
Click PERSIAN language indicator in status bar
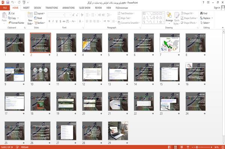25,147
